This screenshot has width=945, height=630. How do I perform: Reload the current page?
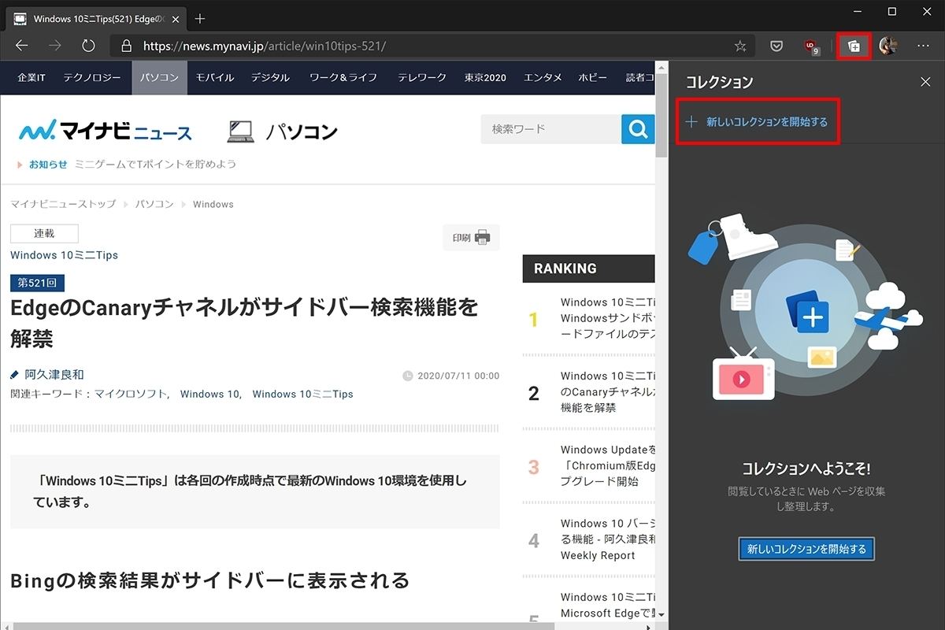88,46
